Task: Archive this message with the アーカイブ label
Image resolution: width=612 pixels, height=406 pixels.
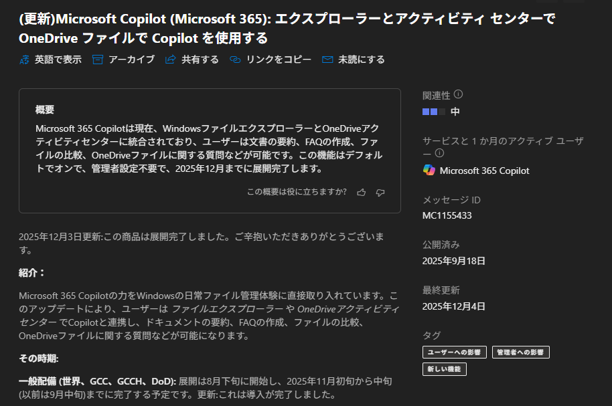Action: pos(131,60)
